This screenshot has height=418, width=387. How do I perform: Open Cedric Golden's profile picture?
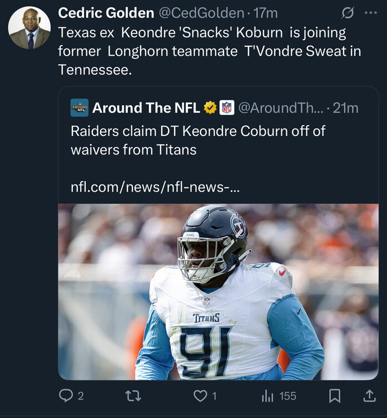29,28
